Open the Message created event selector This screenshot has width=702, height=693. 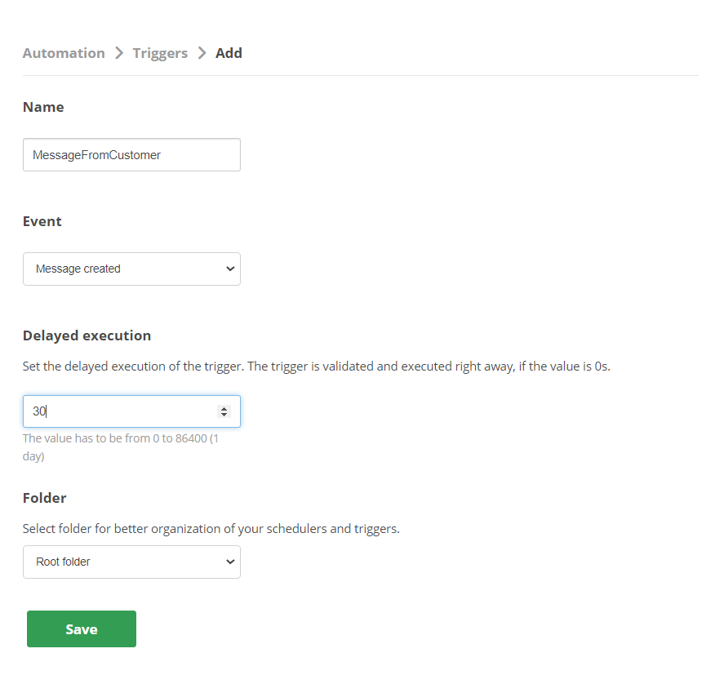click(131, 269)
